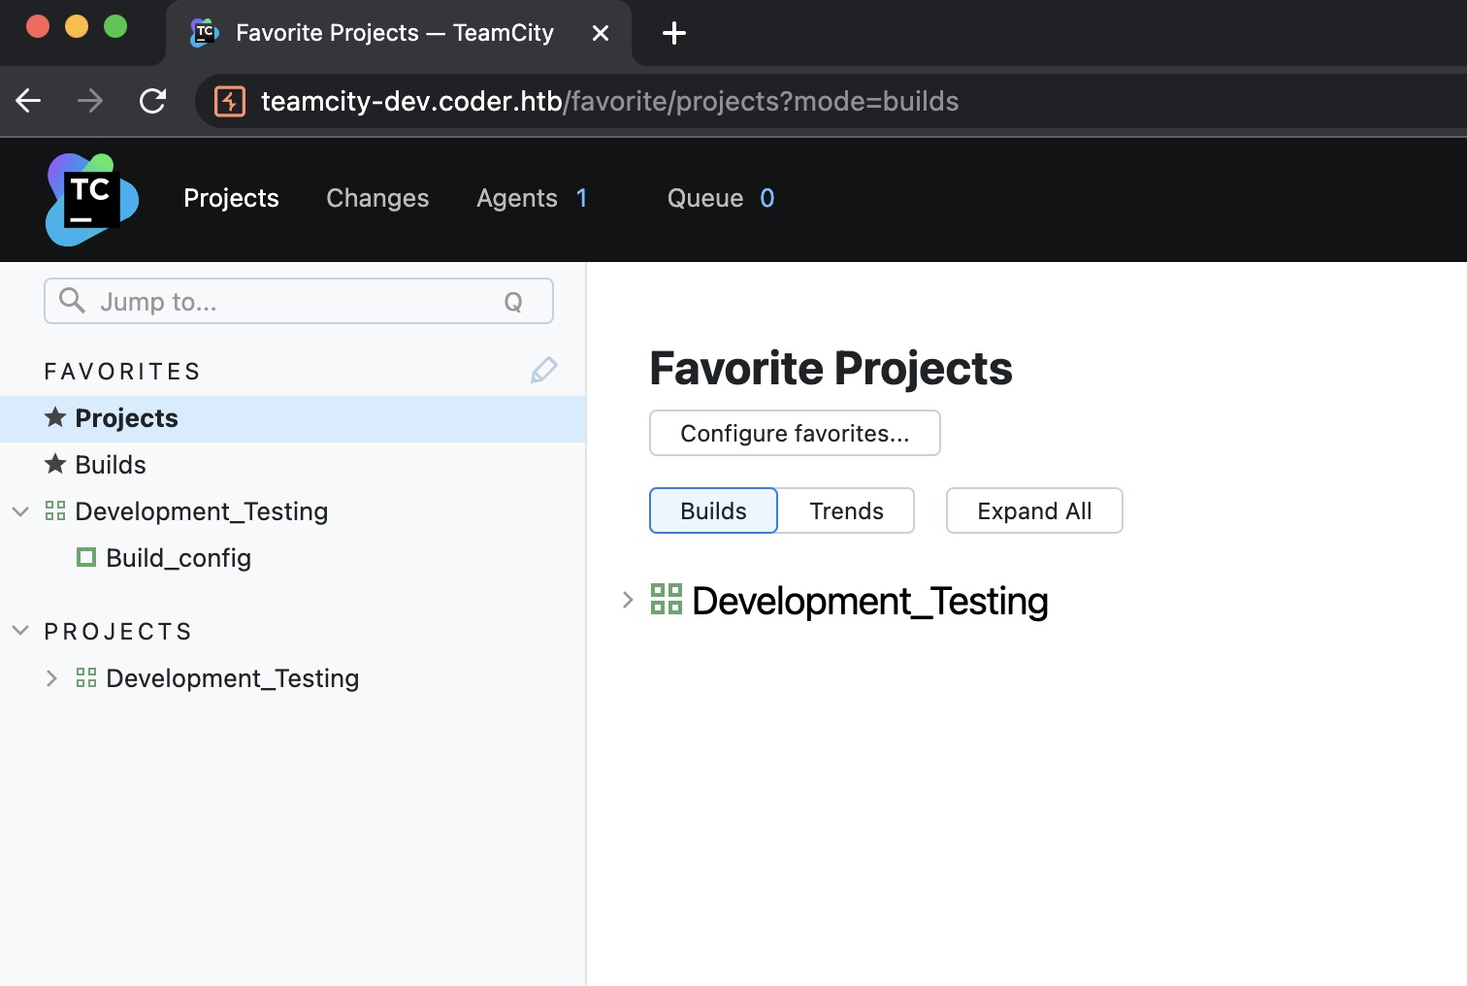Image resolution: width=1467 pixels, height=986 pixels.
Task: Expand Development_Testing under Projects section
Action: (51, 677)
